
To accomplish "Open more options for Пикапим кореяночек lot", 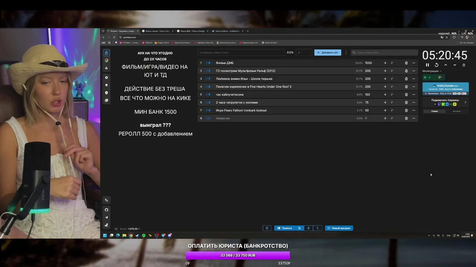I will point(414,87).
